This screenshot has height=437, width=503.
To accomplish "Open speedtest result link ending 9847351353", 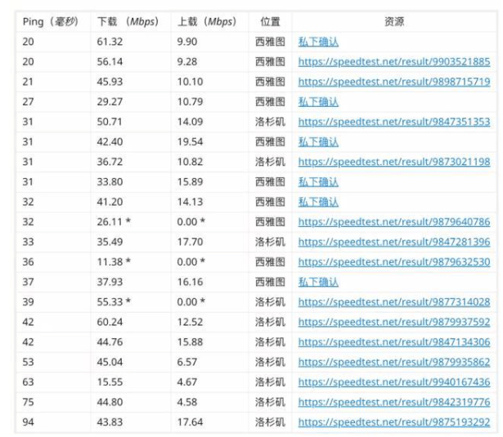I will point(394,122).
